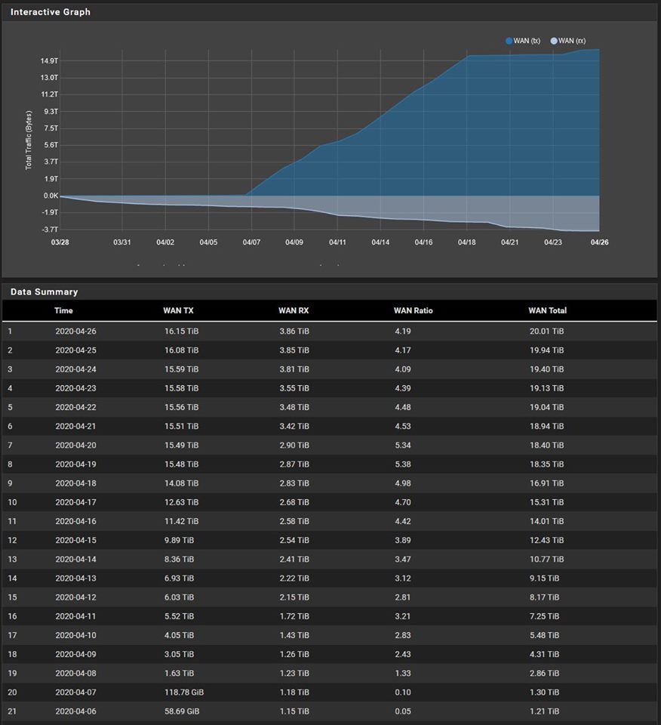Click the 03/28 start date on the axis
661x725 pixels.
60,242
